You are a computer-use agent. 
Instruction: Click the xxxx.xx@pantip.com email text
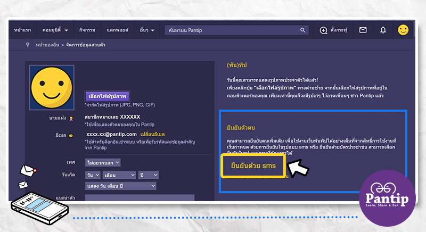111,134
